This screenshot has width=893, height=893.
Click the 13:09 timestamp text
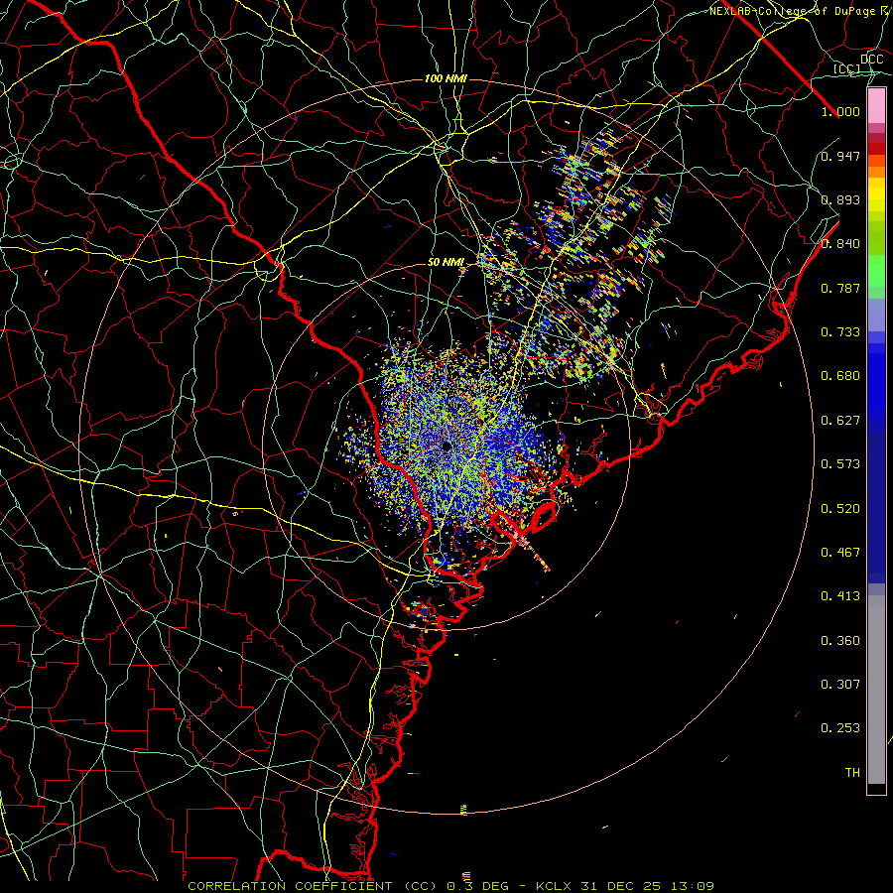[692, 886]
